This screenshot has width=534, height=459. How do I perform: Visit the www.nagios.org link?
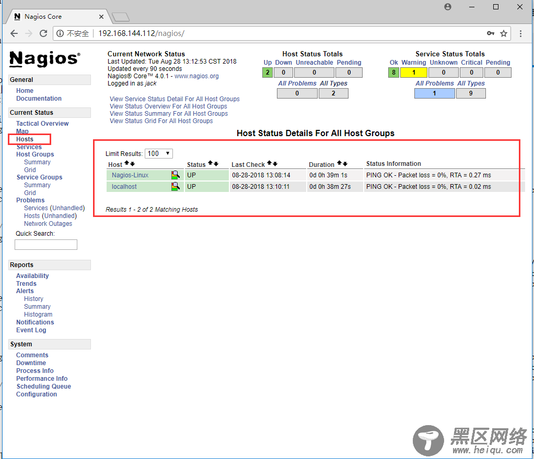point(196,76)
